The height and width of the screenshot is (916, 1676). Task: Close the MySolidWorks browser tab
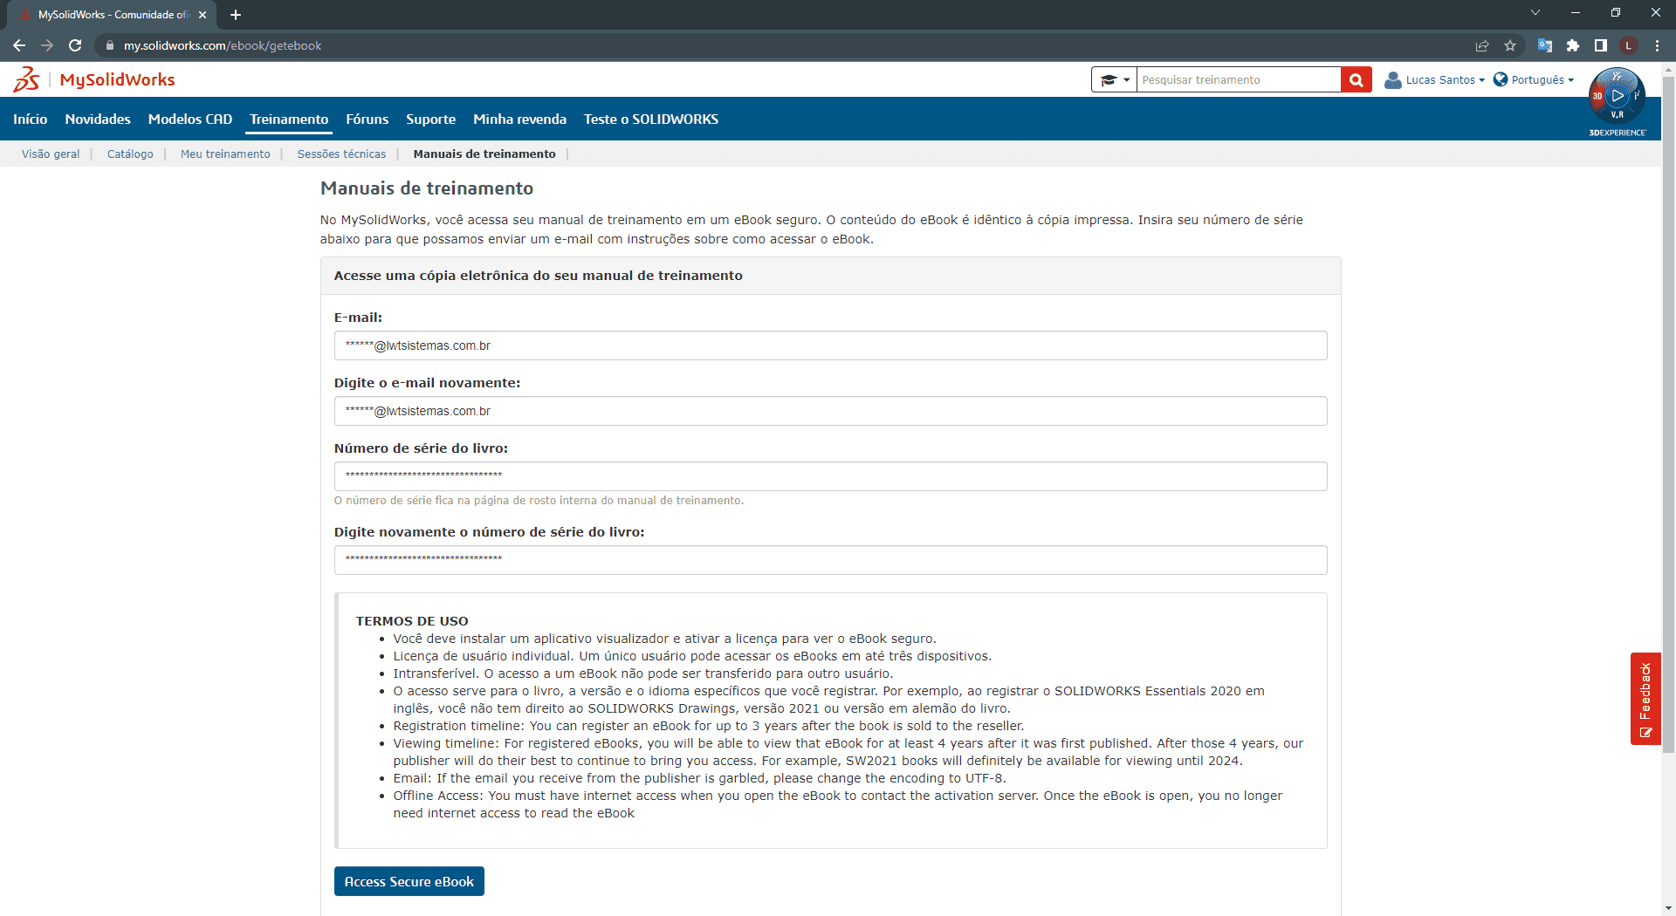tap(203, 15)
